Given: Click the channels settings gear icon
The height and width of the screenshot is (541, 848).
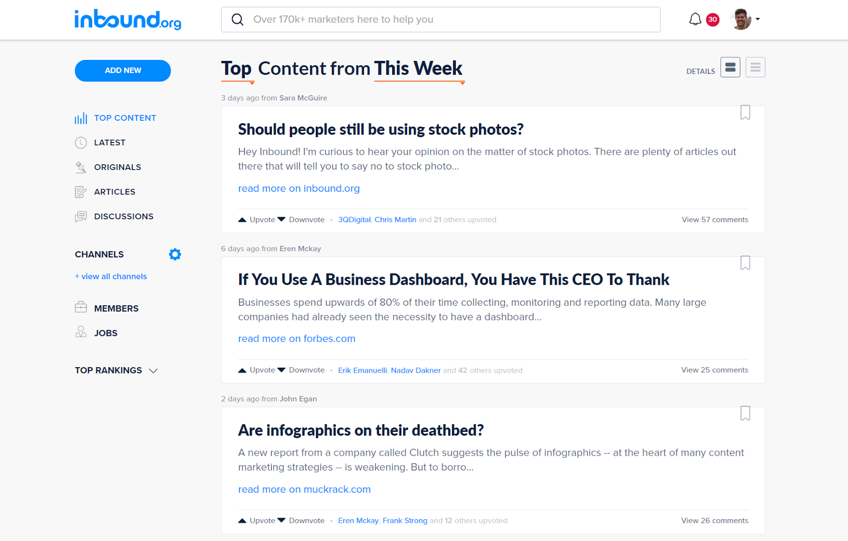Looking at the screenshot, I should [175, 254].
